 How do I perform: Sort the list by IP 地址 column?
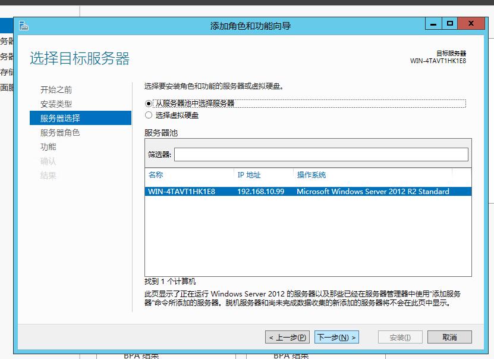(x=250, y=175)
